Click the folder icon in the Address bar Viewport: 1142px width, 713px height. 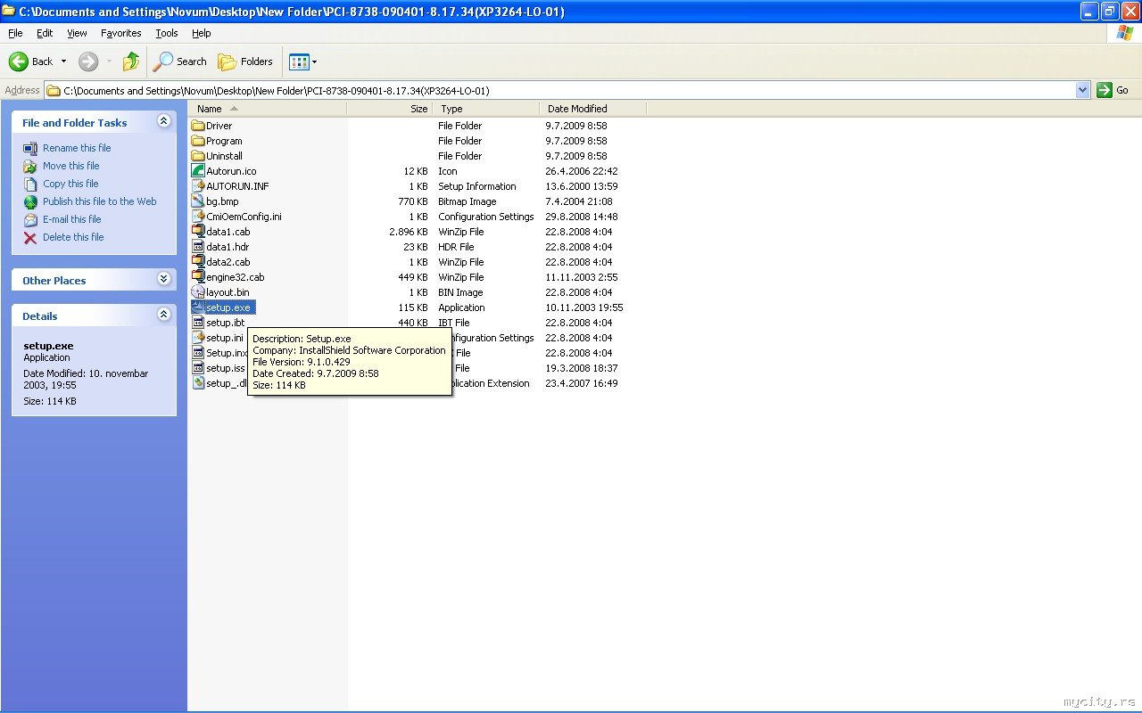(54, 90)
